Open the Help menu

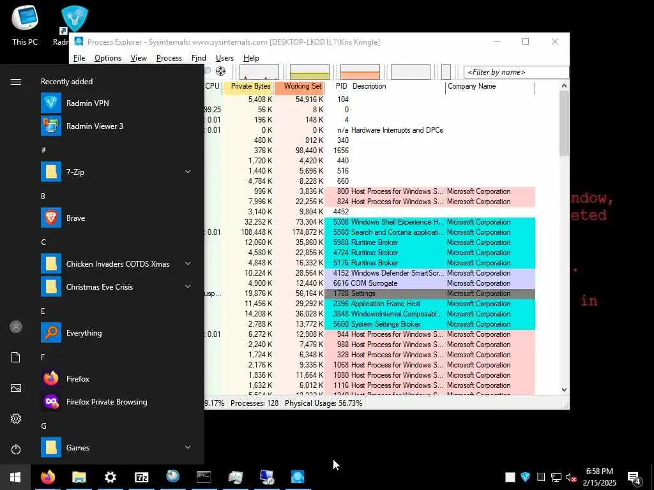click(251, 58)
